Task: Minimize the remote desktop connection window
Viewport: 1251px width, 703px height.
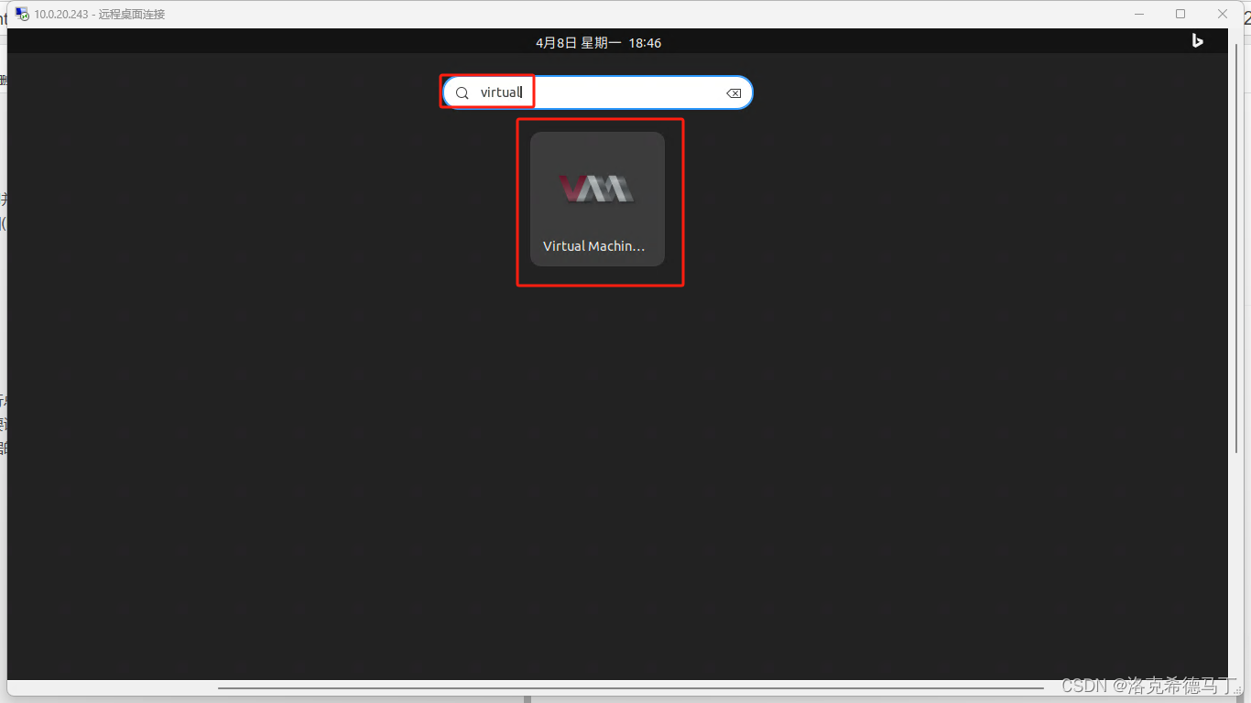Action: [x=1139, y=14]
